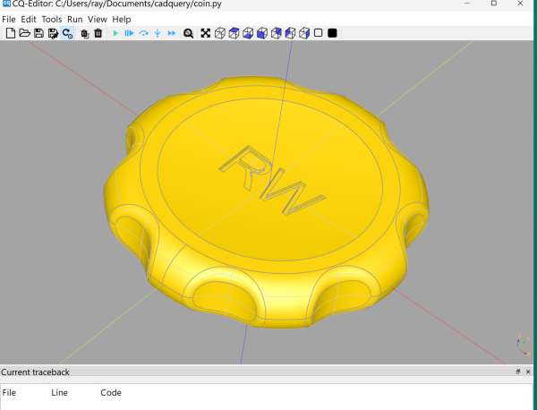Click the debug Step over icon
The height and width of the screenshot is (410, 537).
tap(143, 33)
